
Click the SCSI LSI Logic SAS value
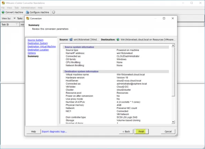127,117
